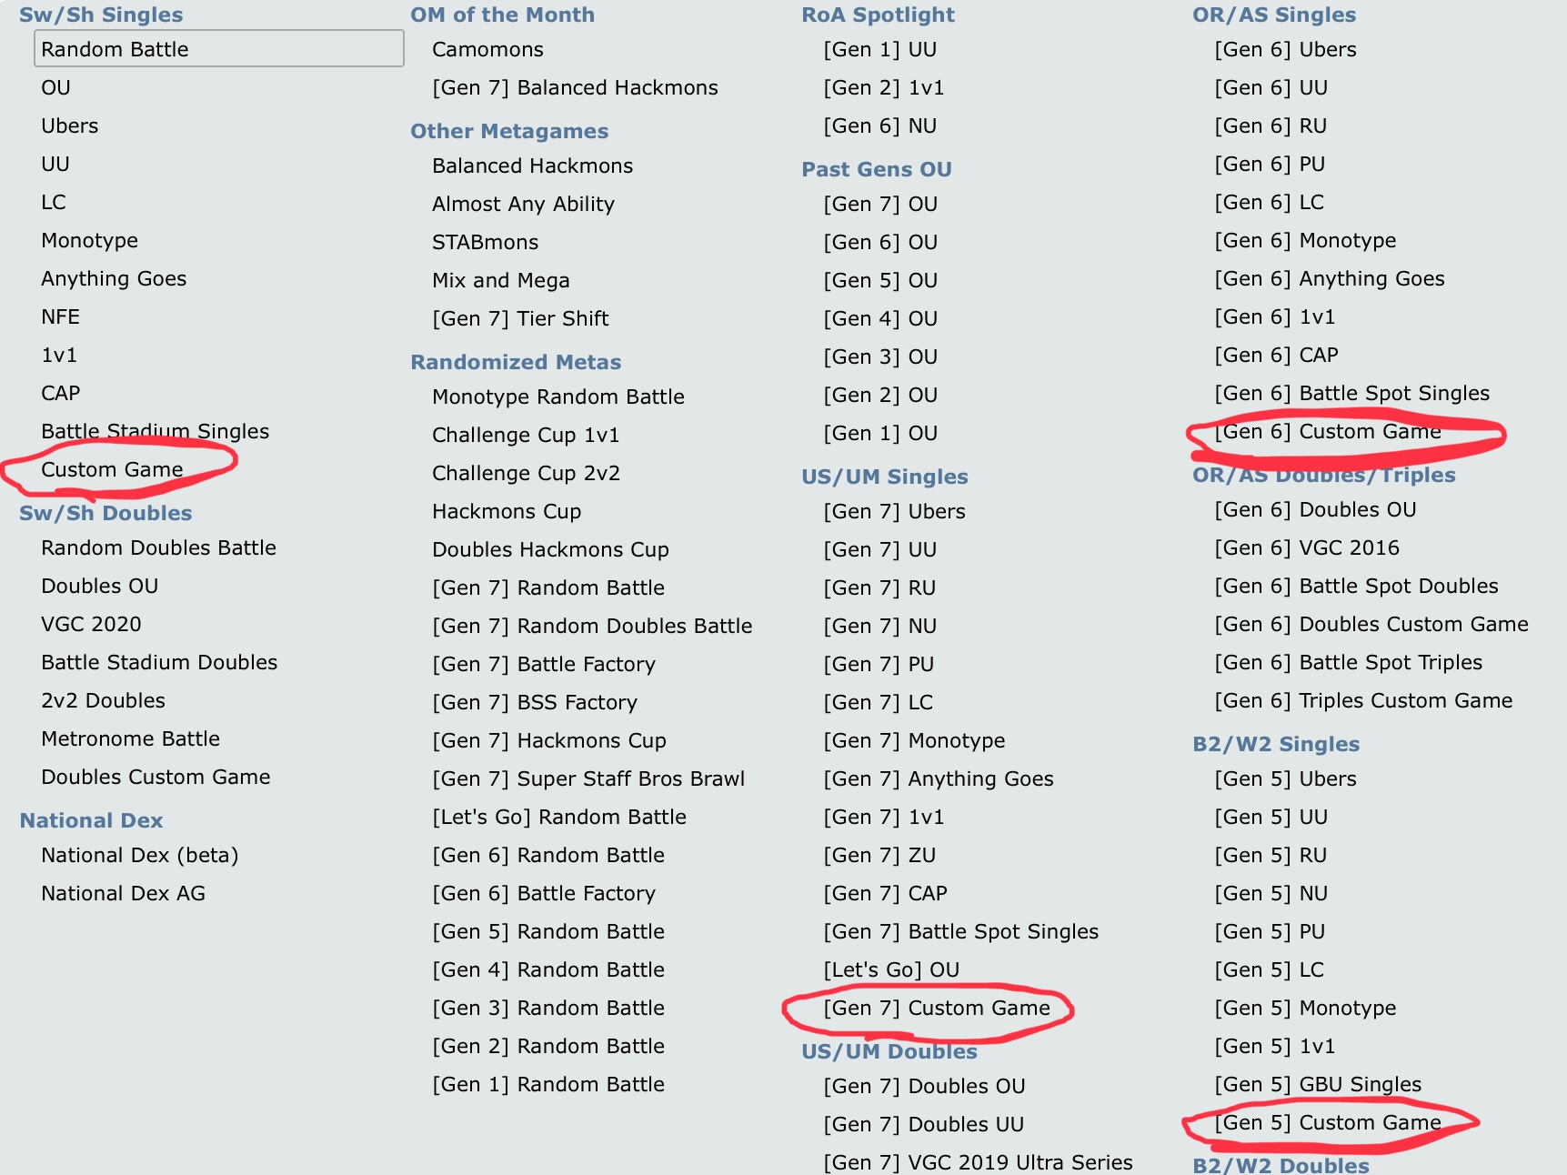
Task: Click Almost Any Ability metagame
Action: 523,204
